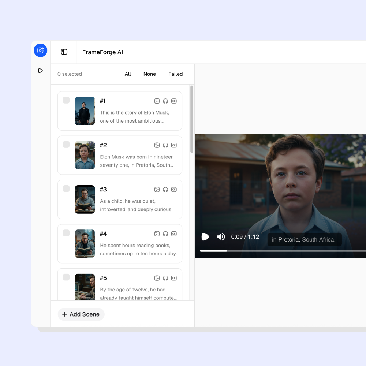The height and width of the screenshot is (366, 366).
Task: Click the image icon on scene #4
Action: click(x=157, y=234)
